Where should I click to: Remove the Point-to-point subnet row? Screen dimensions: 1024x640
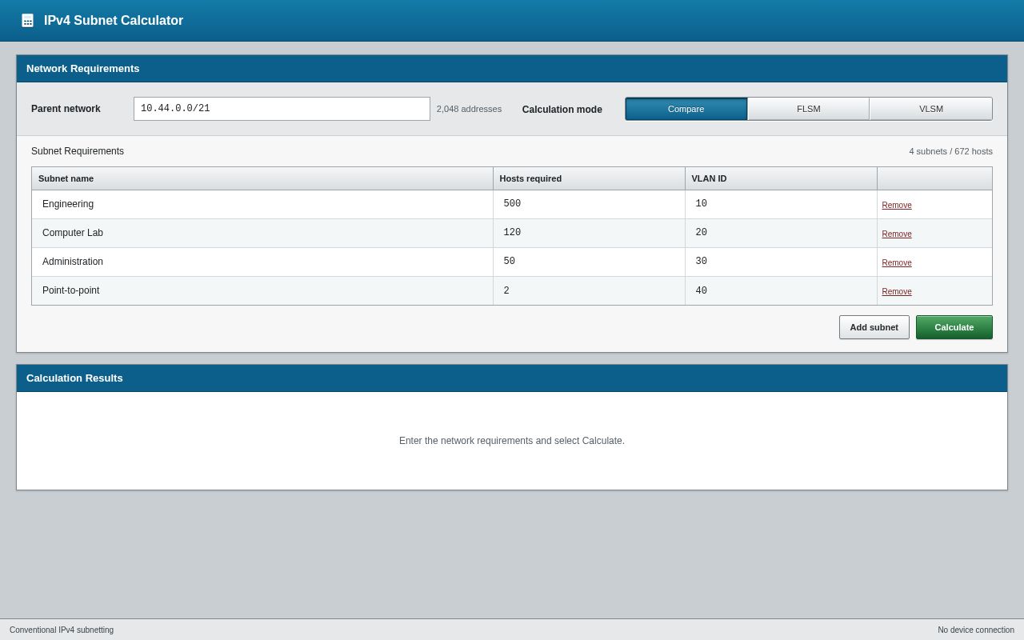tap(897, 291)
